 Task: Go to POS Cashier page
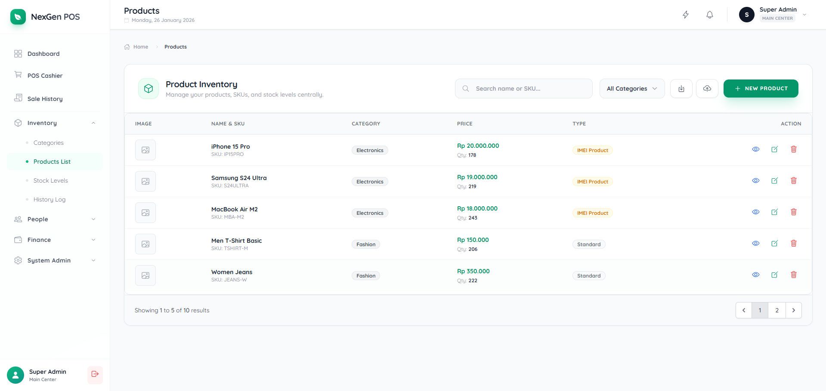45,76
